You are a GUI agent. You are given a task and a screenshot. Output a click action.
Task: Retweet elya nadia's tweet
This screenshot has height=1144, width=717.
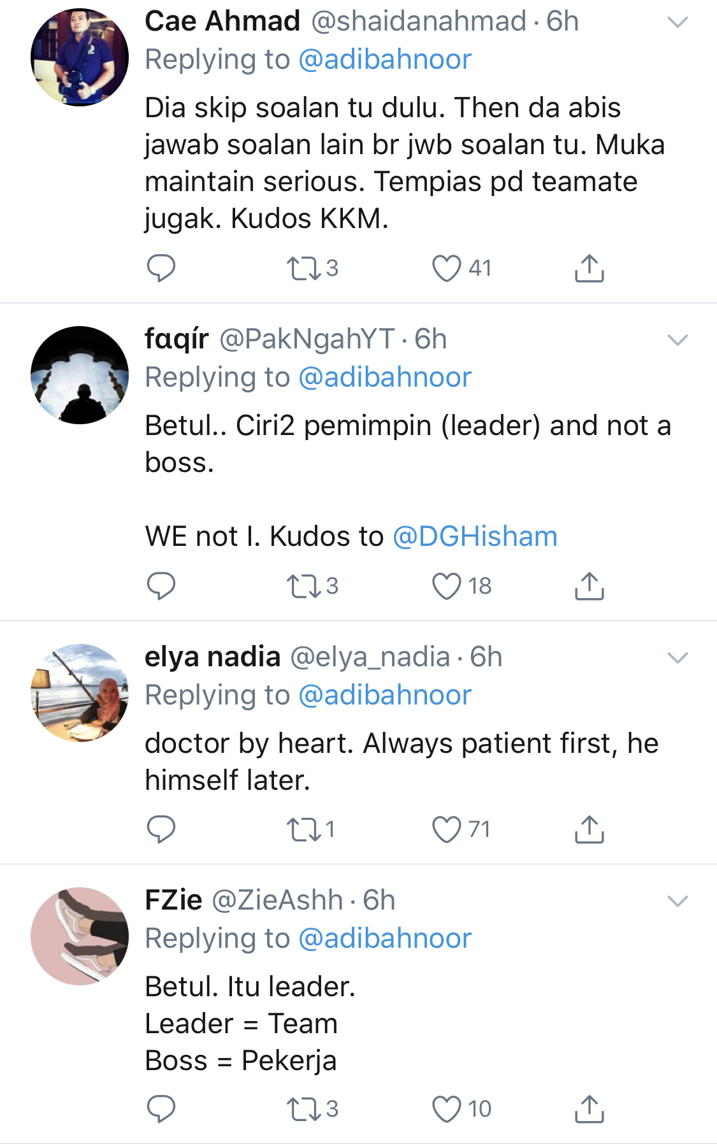coord(304,829)
